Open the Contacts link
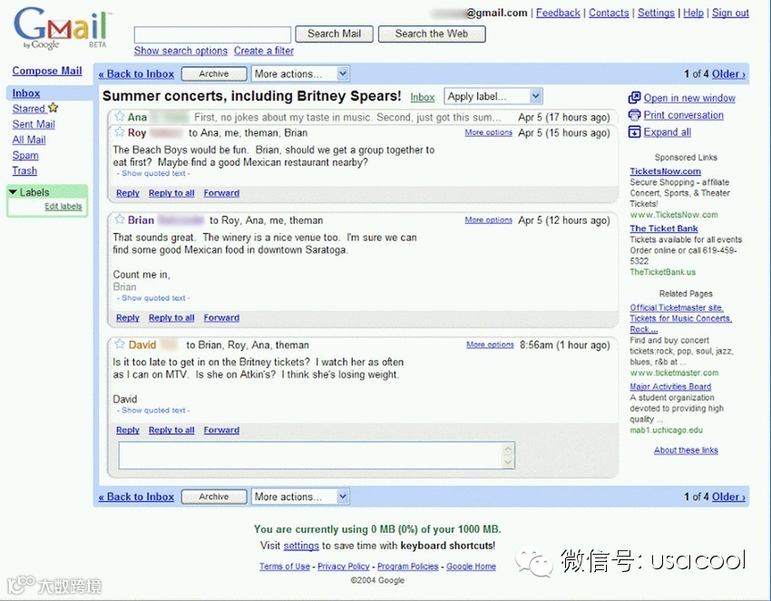Image resolution: width=771 pixels, height=601 pixels. point(609,13)
